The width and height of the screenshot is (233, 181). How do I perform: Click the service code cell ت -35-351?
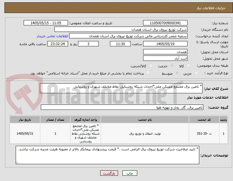[204, 133]
